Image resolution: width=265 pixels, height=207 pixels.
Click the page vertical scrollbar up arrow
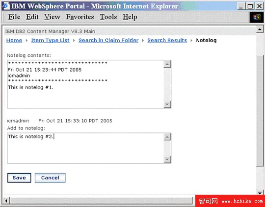click(x=260, y=29)
